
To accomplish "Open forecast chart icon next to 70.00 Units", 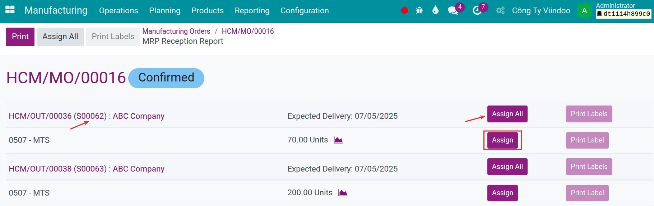I will [338, 140].
